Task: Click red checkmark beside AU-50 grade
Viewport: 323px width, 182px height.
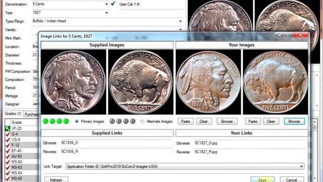Action: (x=8, y=156)
